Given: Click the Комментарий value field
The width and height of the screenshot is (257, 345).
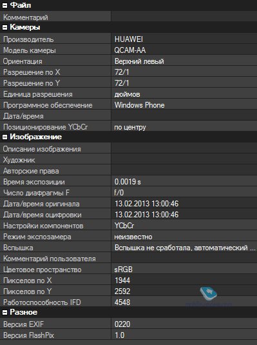Looking at the screenshot, I should pos(184,17).
